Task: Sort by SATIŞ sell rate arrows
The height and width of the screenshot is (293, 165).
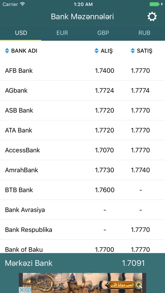Action: coord(133,51)
